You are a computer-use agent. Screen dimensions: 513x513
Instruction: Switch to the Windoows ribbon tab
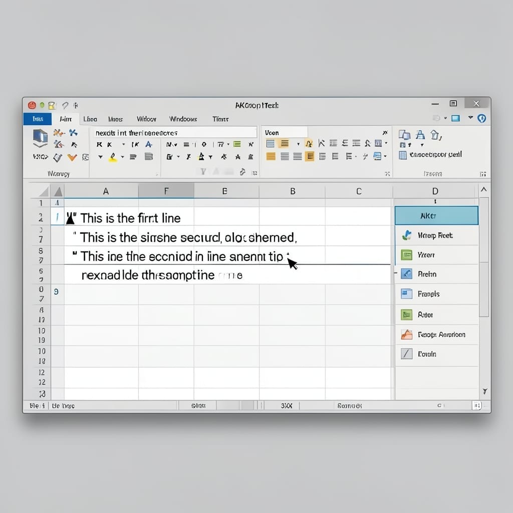(183, 119)
